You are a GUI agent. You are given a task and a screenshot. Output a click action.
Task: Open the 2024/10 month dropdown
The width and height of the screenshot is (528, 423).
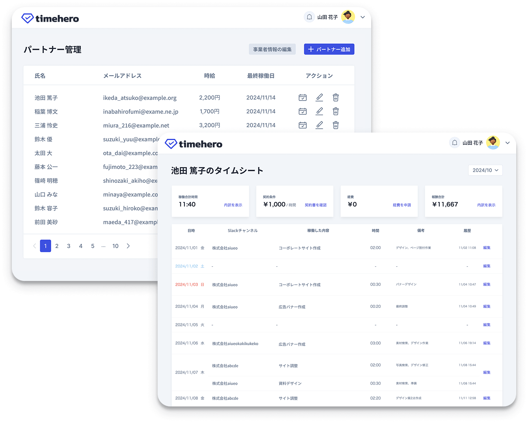coord(485,170)
